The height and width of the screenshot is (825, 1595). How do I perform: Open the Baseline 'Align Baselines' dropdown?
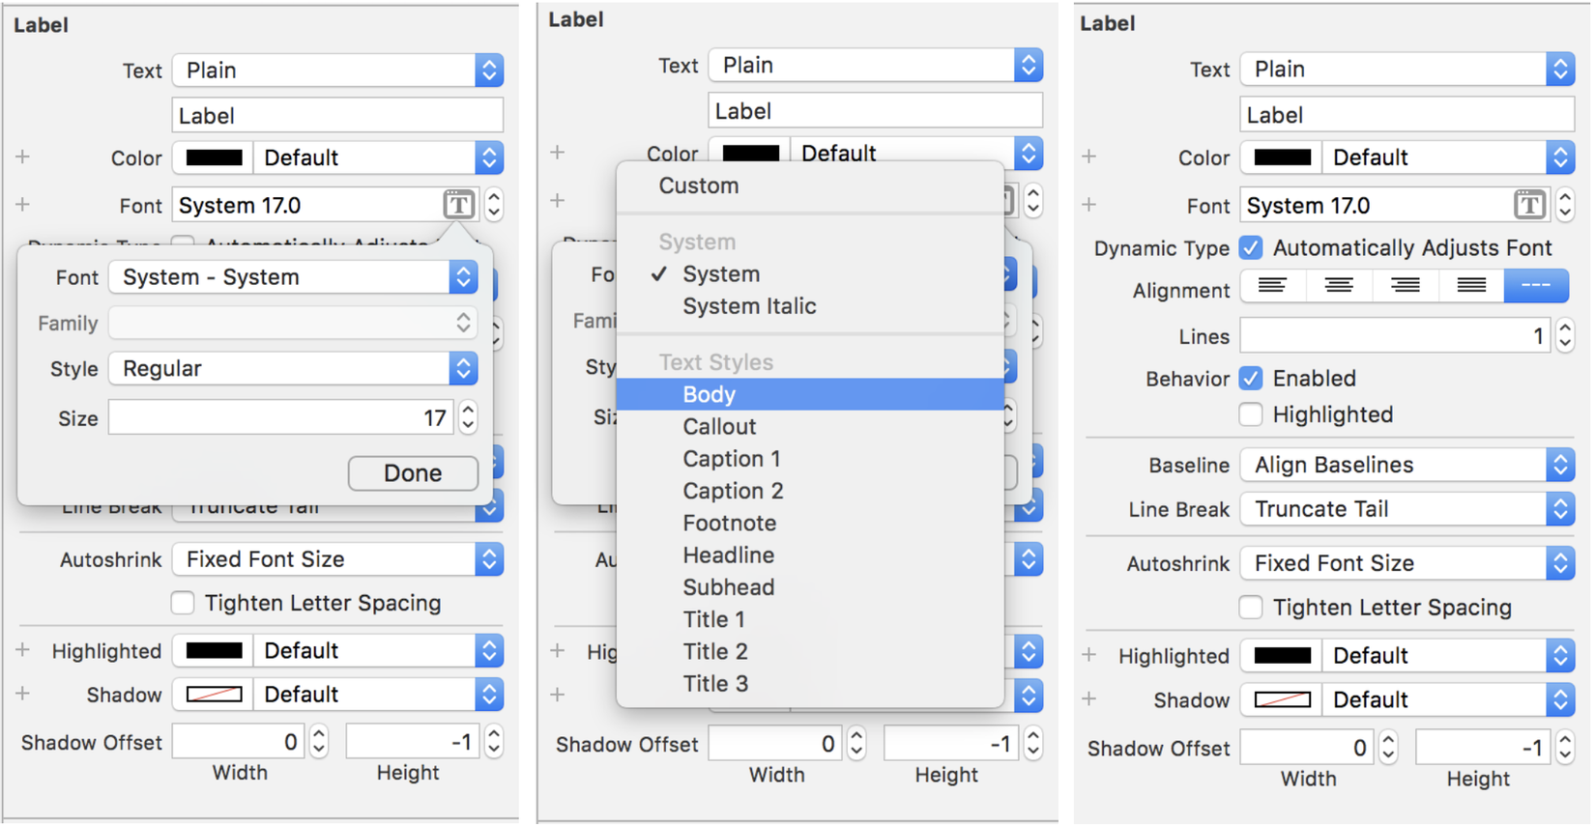pos(1406,466)
